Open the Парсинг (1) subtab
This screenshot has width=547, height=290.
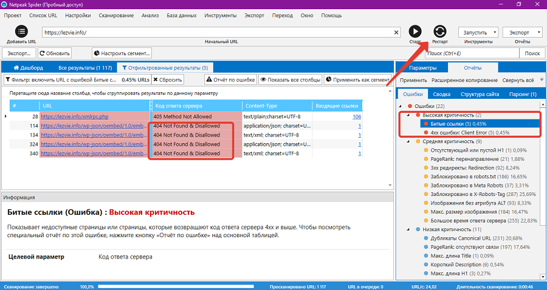tap(523, 95)
